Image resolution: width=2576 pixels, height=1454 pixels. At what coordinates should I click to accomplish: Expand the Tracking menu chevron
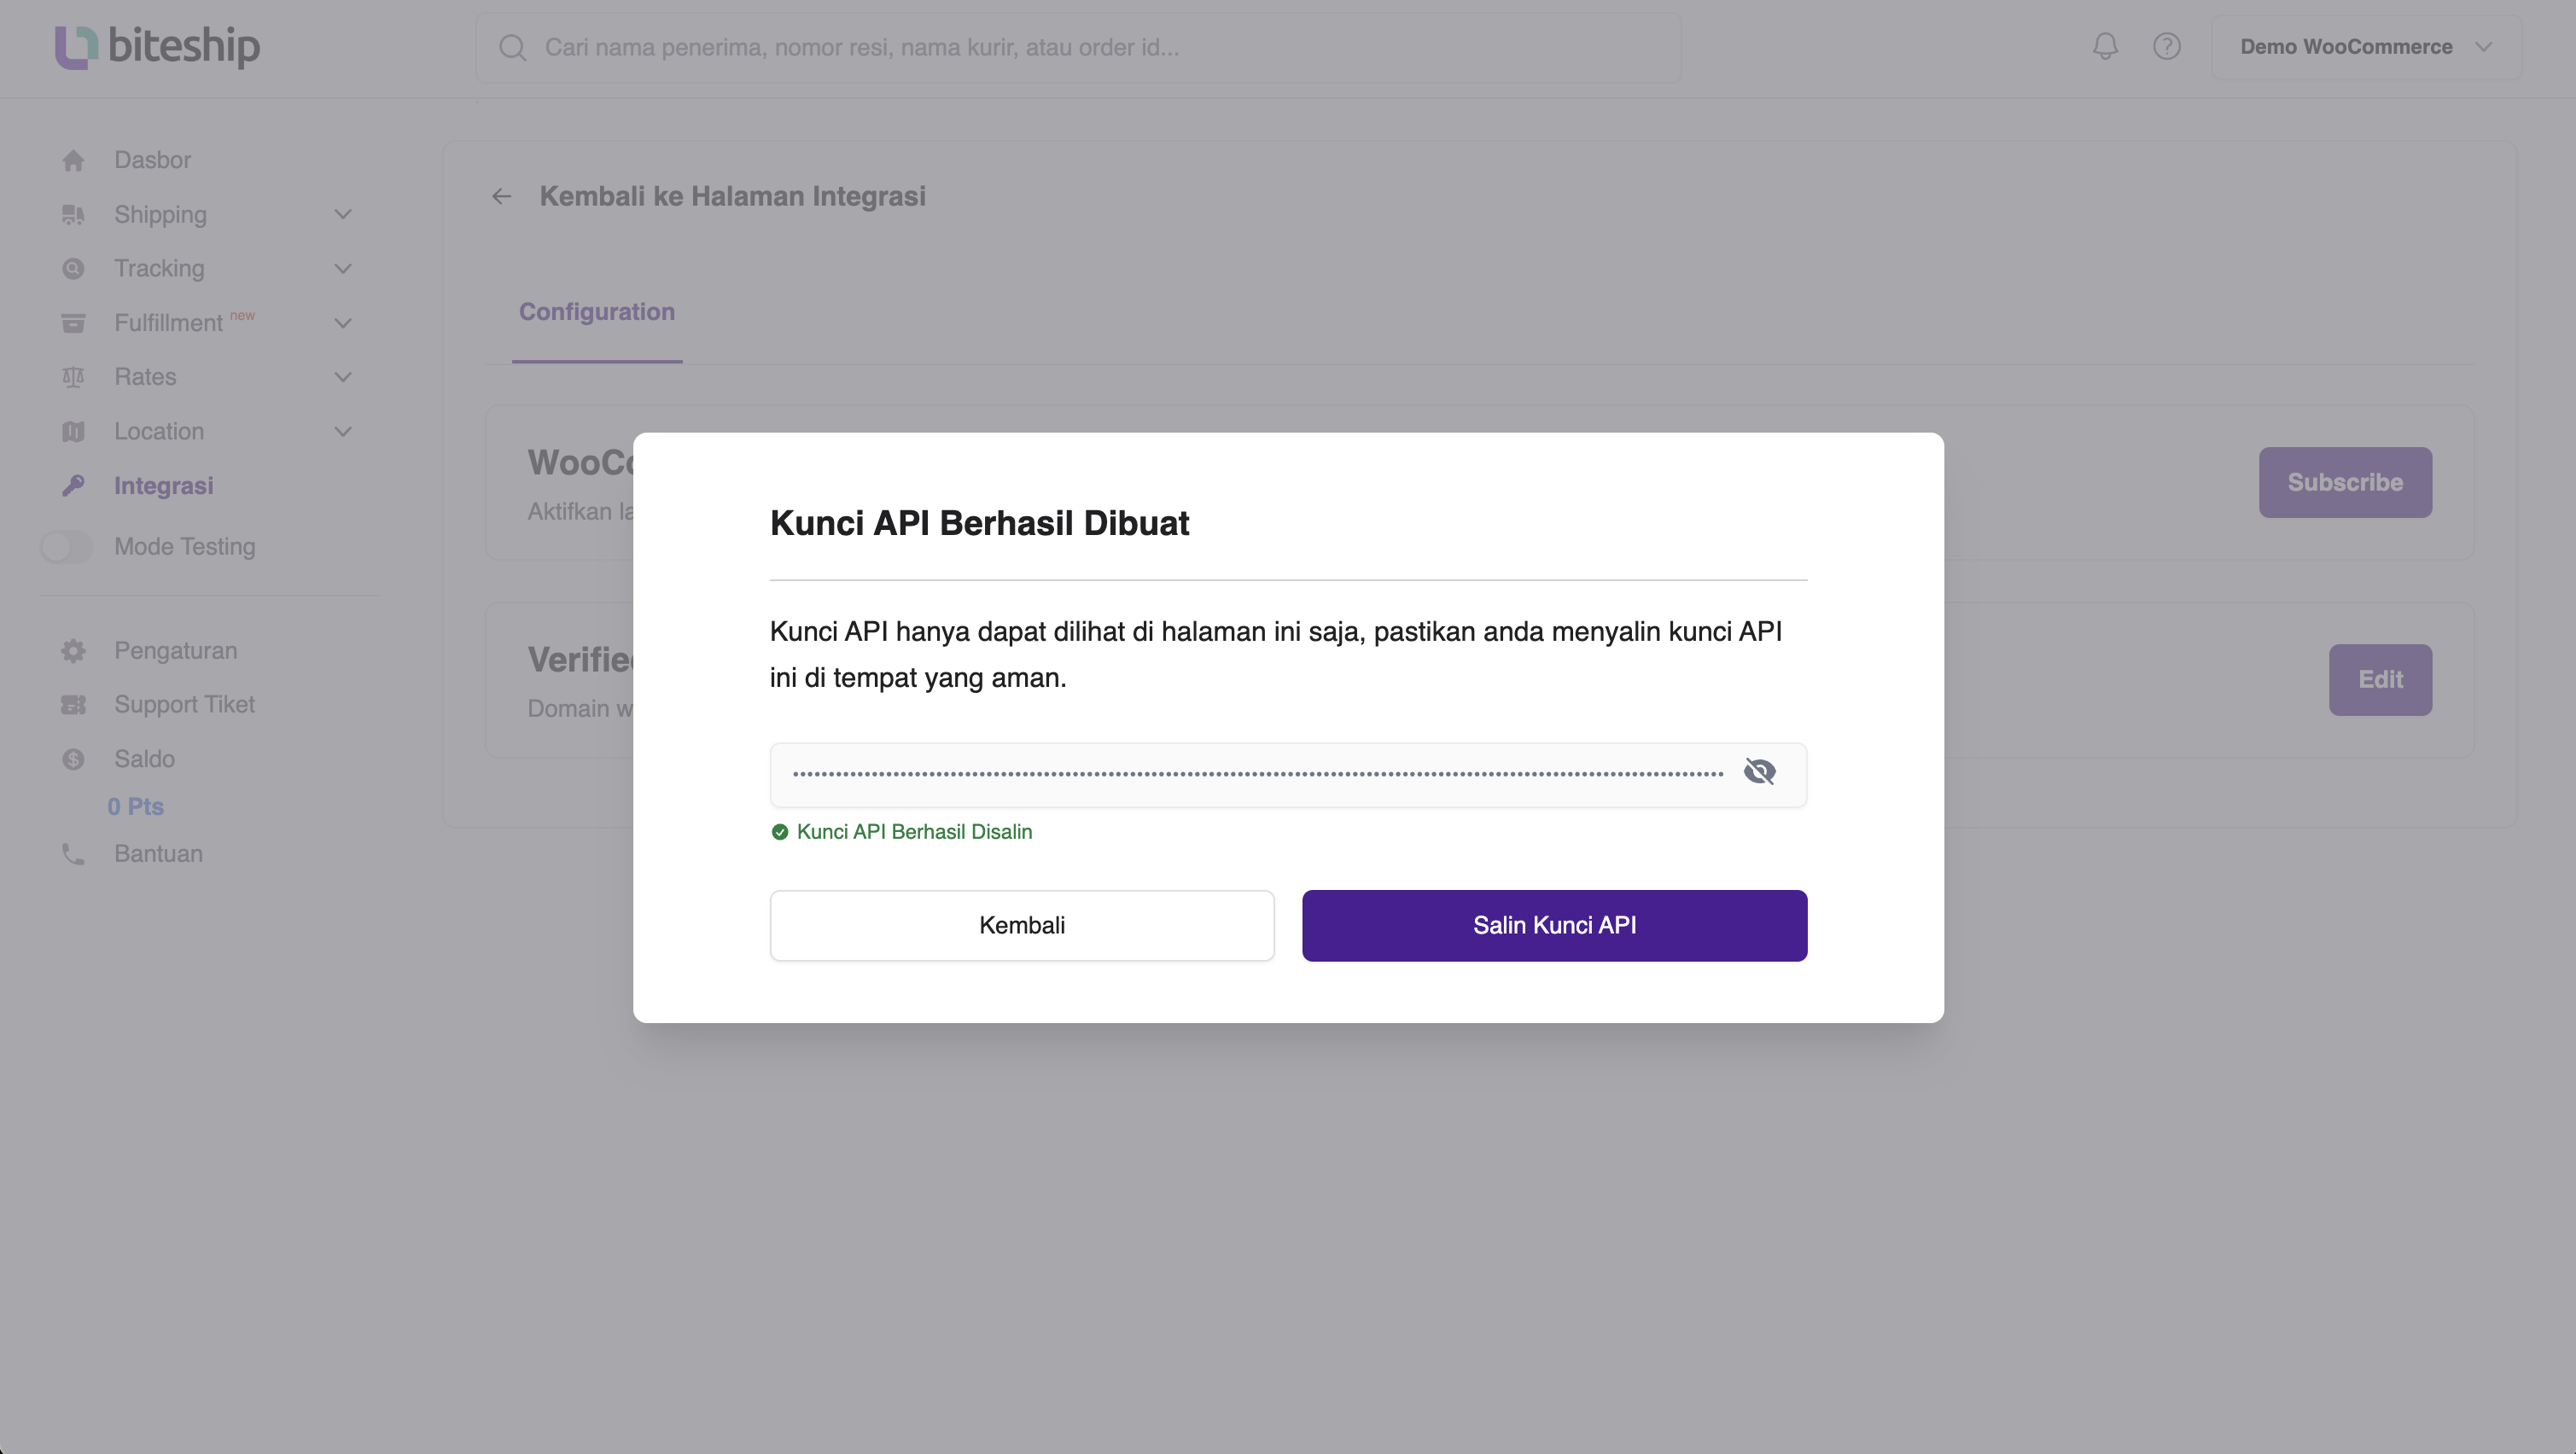coord(343,269)
